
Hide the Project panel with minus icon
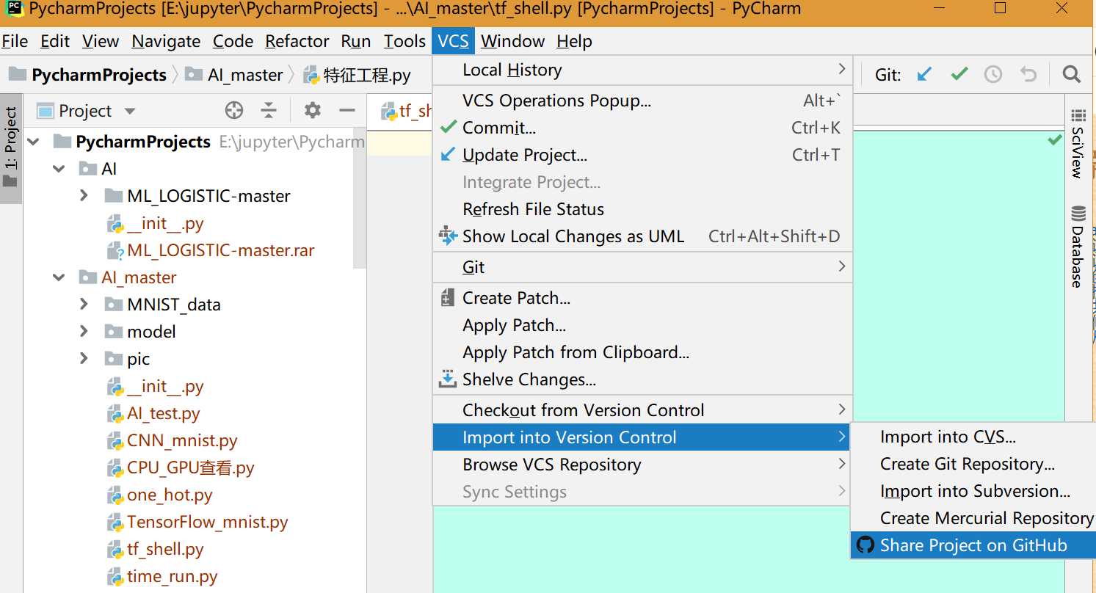(347, 111)
